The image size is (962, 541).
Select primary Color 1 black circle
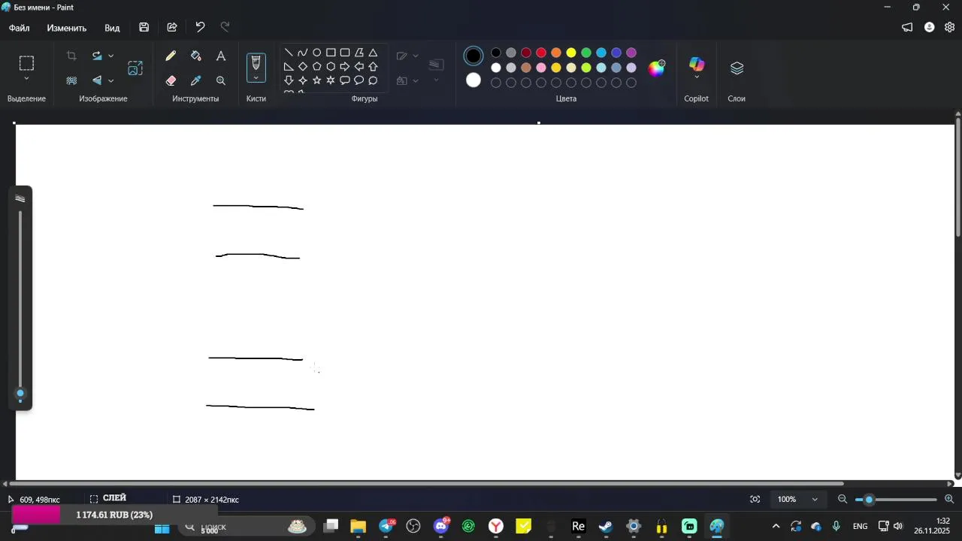(x=473, y=56)
